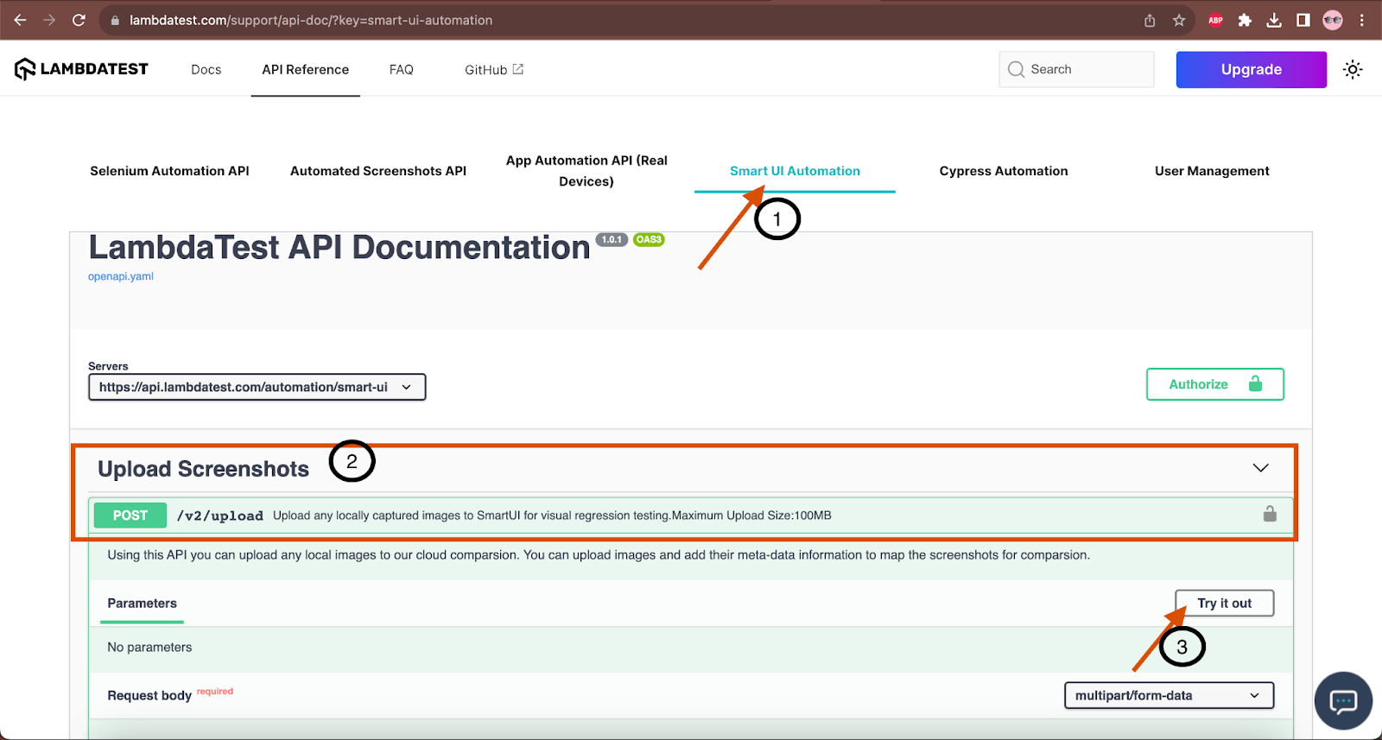
Task: Click the Upload Screenshots heading
Action: (x=203, y=469)
